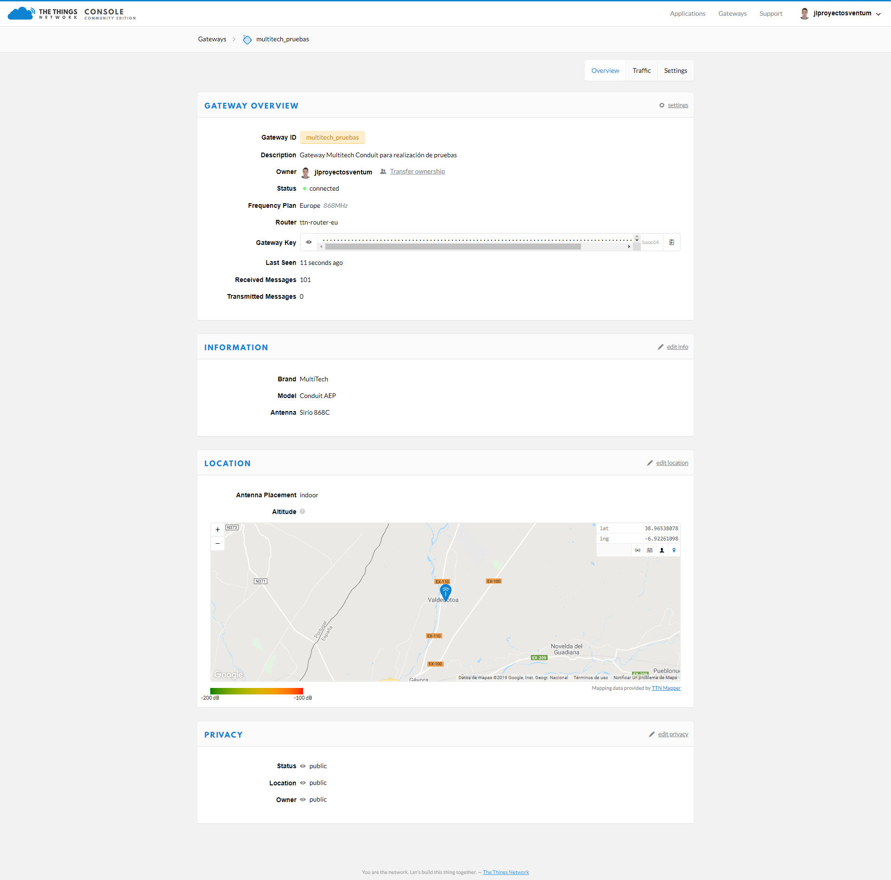Open the Applications menu item
The height and width of the screenshot is (880, 891).
pos(687,13)
